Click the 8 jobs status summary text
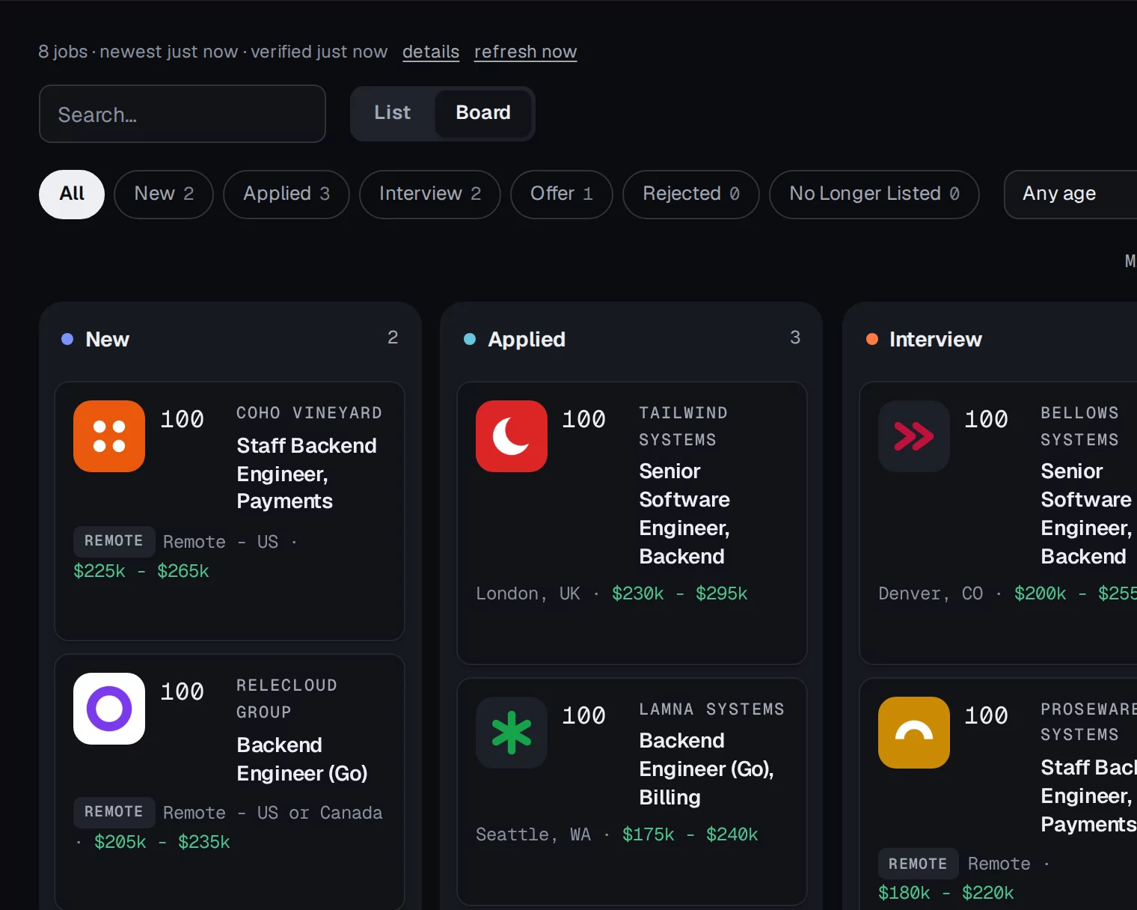1137x910 pixels. tap(213, 52)
